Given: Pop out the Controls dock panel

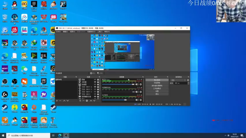Looking at the screenshot, I should tap(168, 77).
